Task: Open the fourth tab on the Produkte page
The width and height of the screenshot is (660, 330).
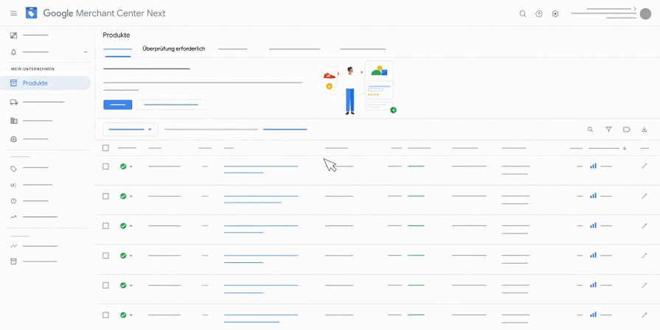Action: [295, 49]
